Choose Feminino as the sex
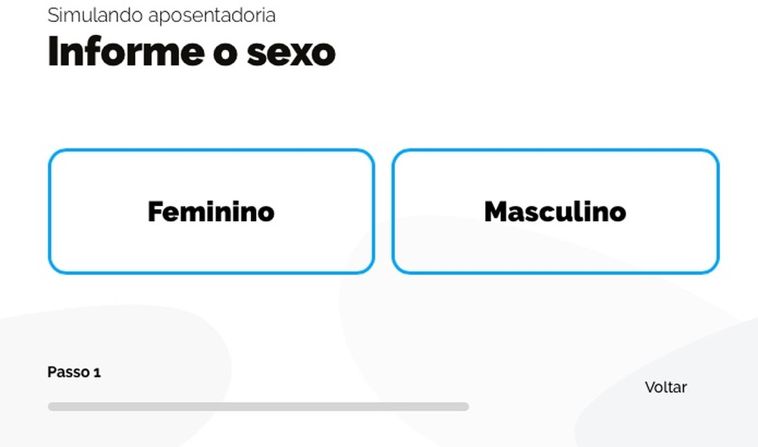The image size is (758, 447). pos(211,211)
